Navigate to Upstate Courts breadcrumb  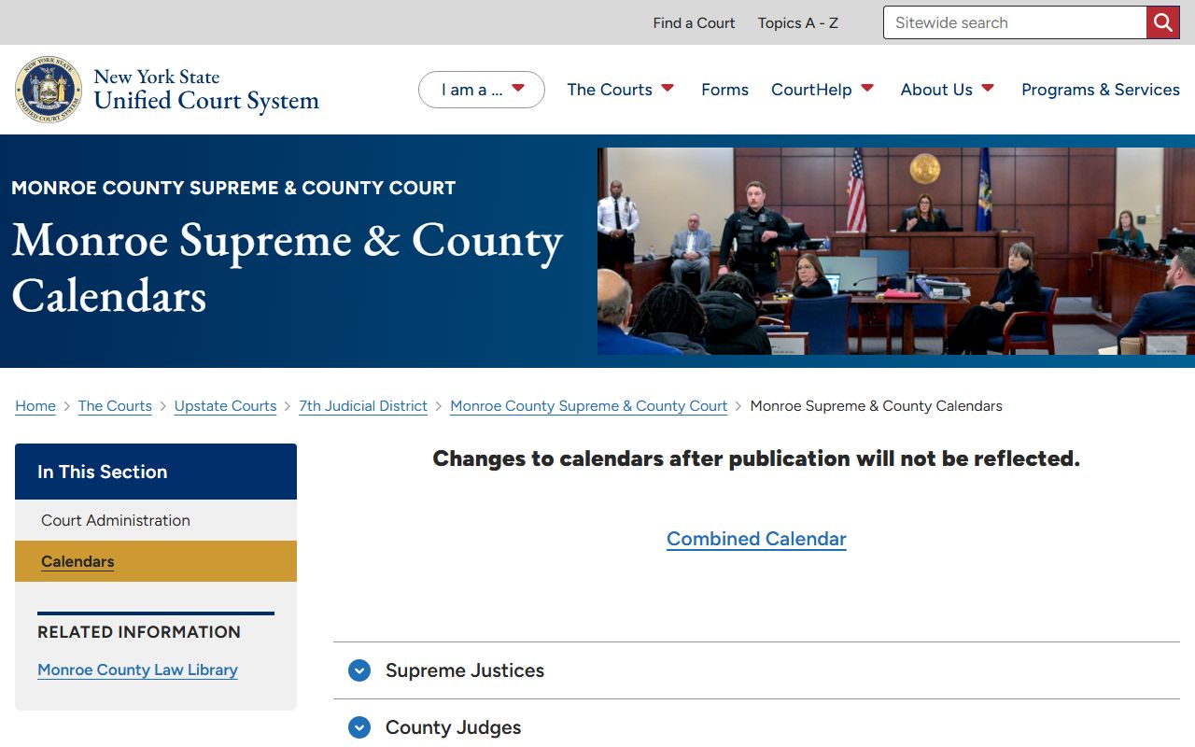pyautogui.click(x=225, y=406)
